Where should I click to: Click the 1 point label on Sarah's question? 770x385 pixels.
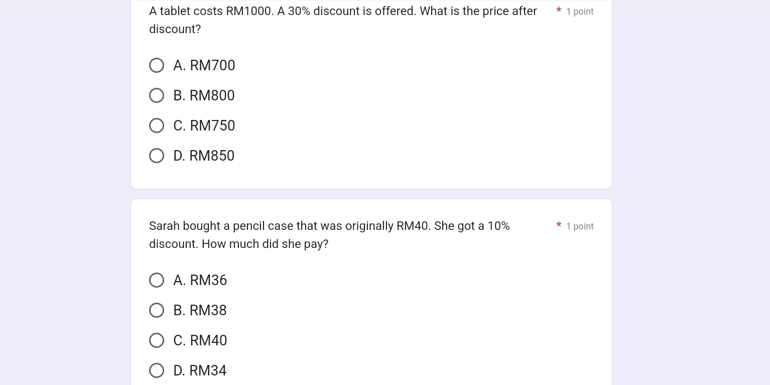(580, 226)
